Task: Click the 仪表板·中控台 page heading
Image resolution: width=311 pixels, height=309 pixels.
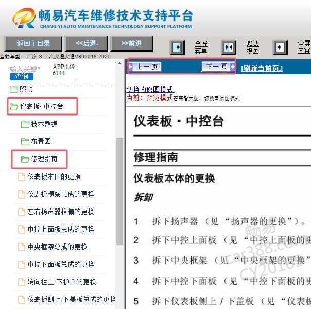Action: pos(179,121)
